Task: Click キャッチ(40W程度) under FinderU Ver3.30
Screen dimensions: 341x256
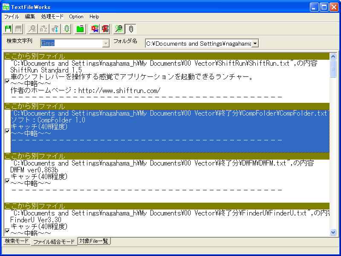Action: [39, 227]
